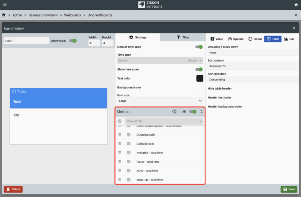The image size is (301, 197).
Task: Open the black Text color swatch
Action: coord(199,78)
